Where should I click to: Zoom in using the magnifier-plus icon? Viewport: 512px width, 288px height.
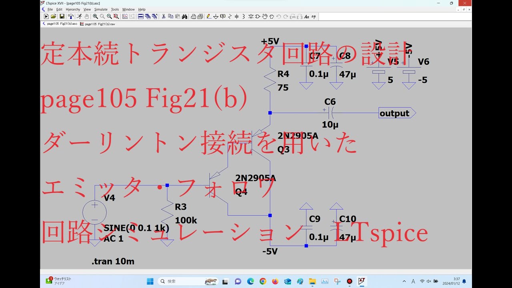point(96,16)
